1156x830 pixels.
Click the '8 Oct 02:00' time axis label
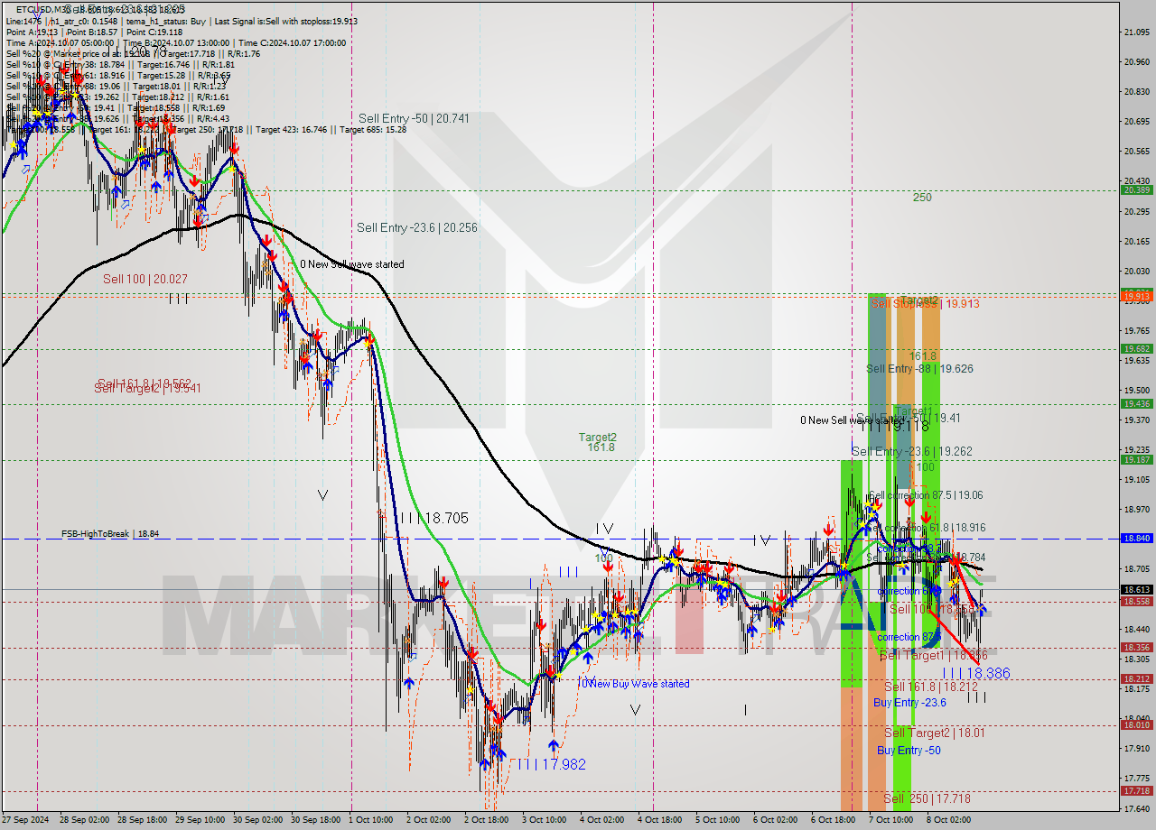click(x=948, y=821)
